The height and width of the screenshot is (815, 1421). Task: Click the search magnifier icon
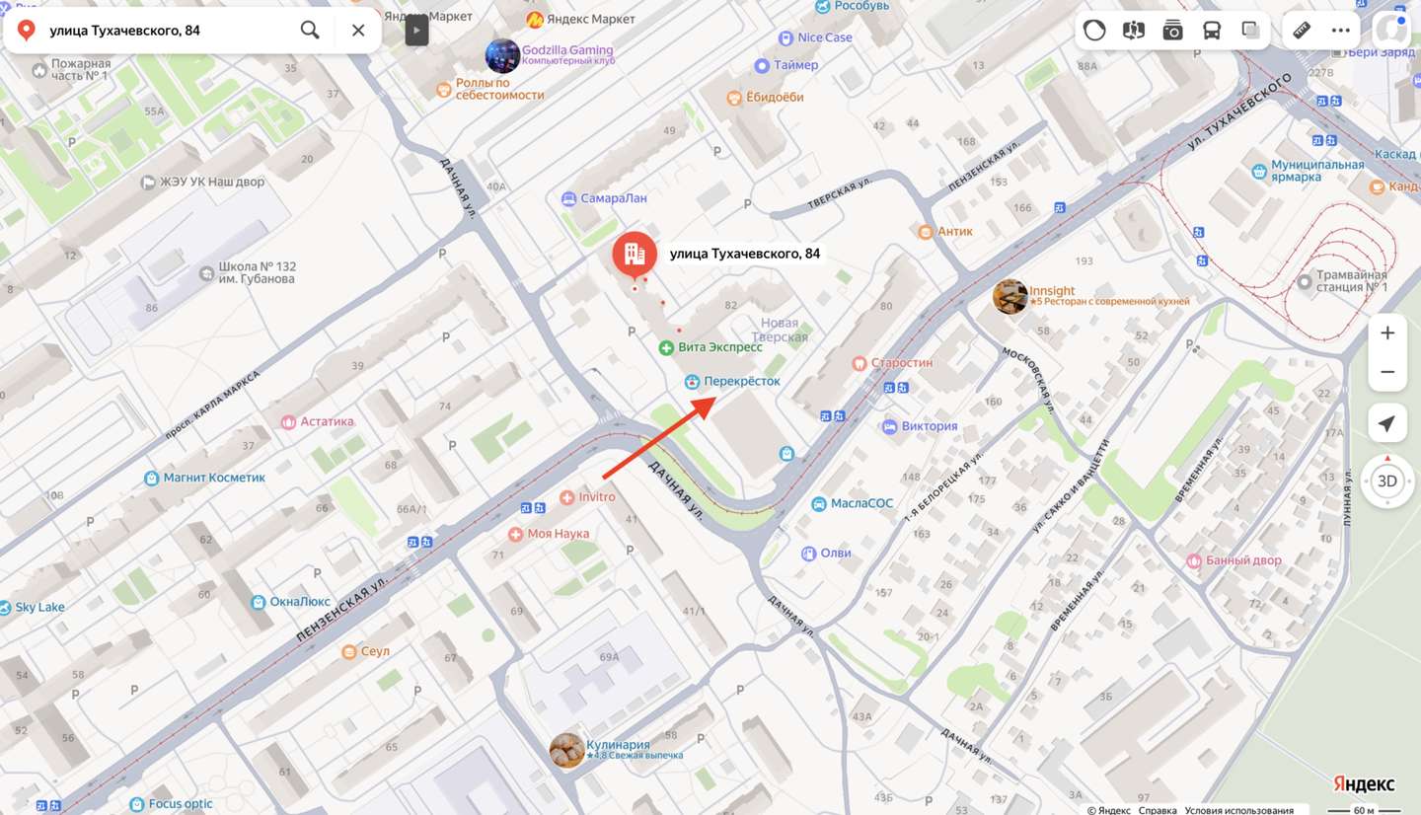coord(310,30)
